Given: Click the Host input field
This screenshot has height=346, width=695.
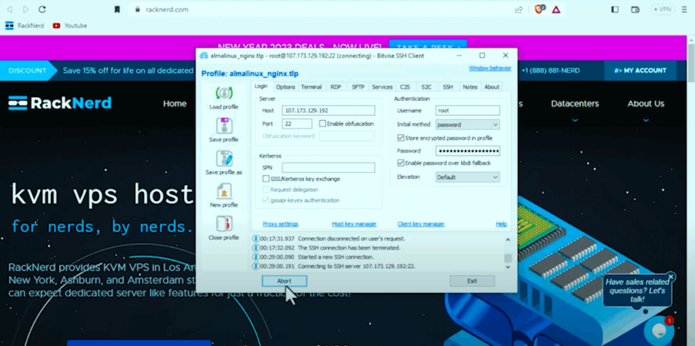Looking at the screenshot, I should [x=330, y=111].
